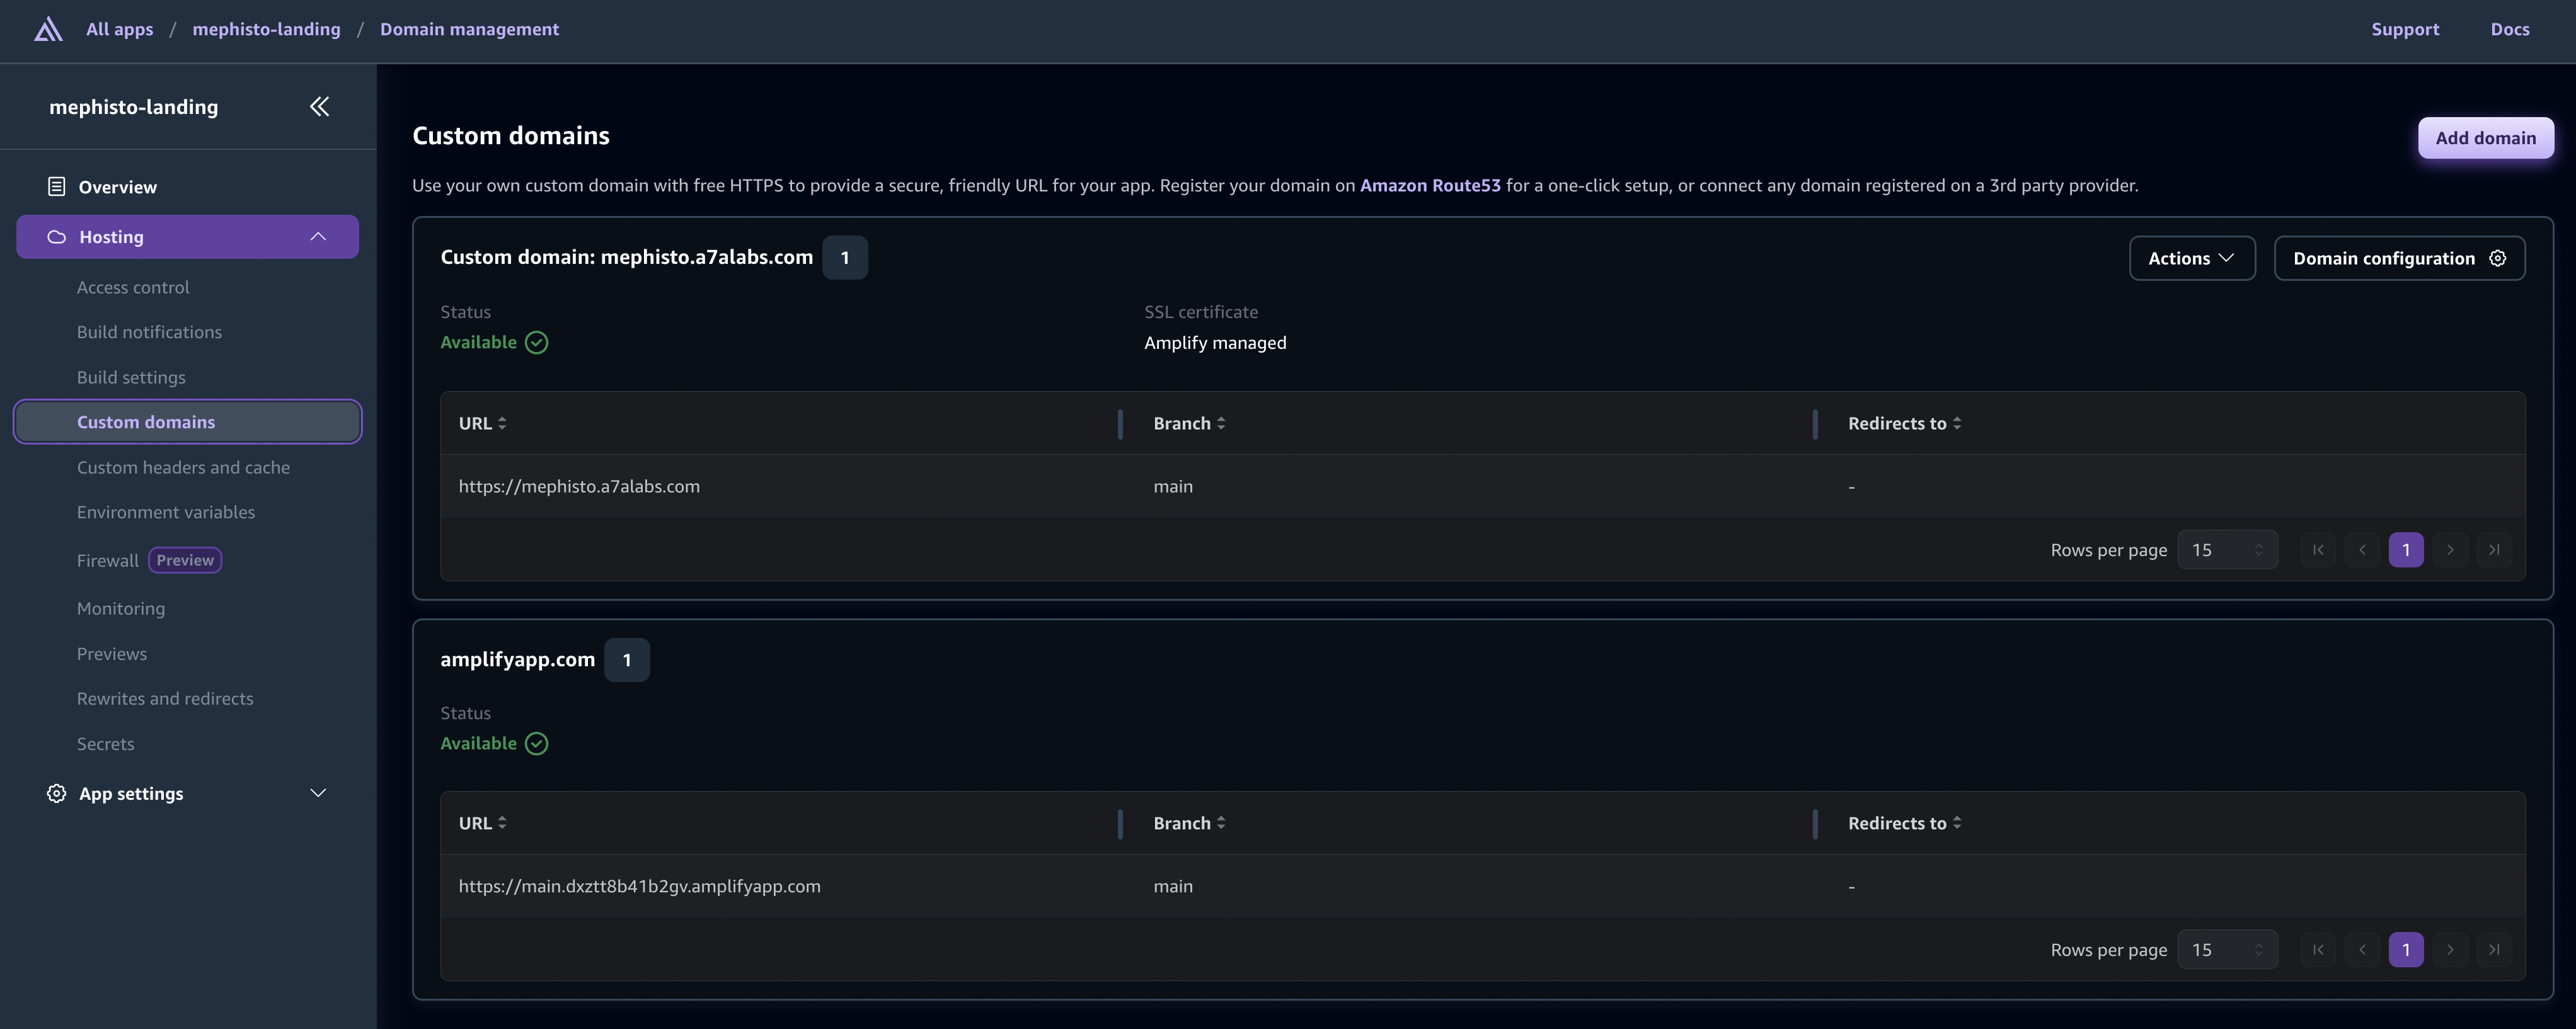Collapse sidebar with double-chevron icon
Viewport: 2576px width, 1029px height.
click(x=319, y=107)
